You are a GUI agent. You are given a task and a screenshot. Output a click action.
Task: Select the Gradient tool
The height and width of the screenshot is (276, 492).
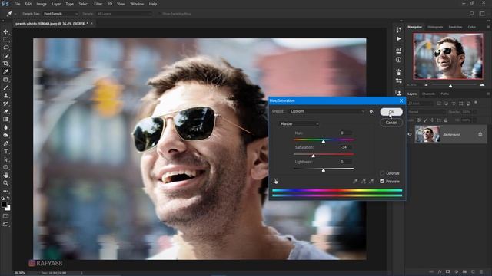[5, 120]
